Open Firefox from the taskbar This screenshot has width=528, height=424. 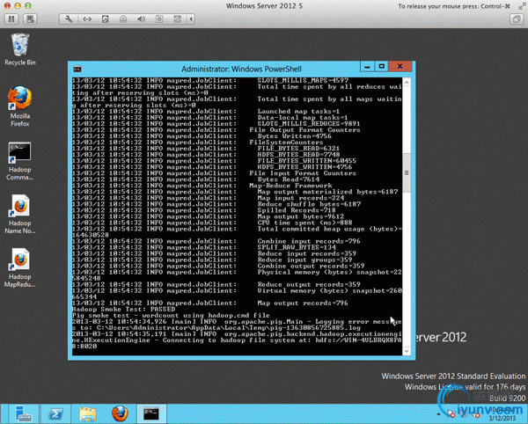(x=120, y=413)
